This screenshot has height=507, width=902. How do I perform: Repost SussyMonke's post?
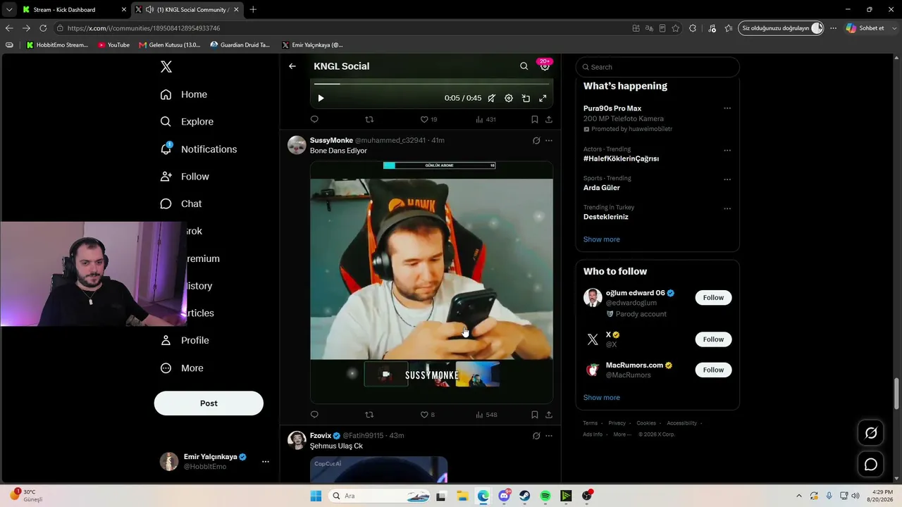[369, 415]
